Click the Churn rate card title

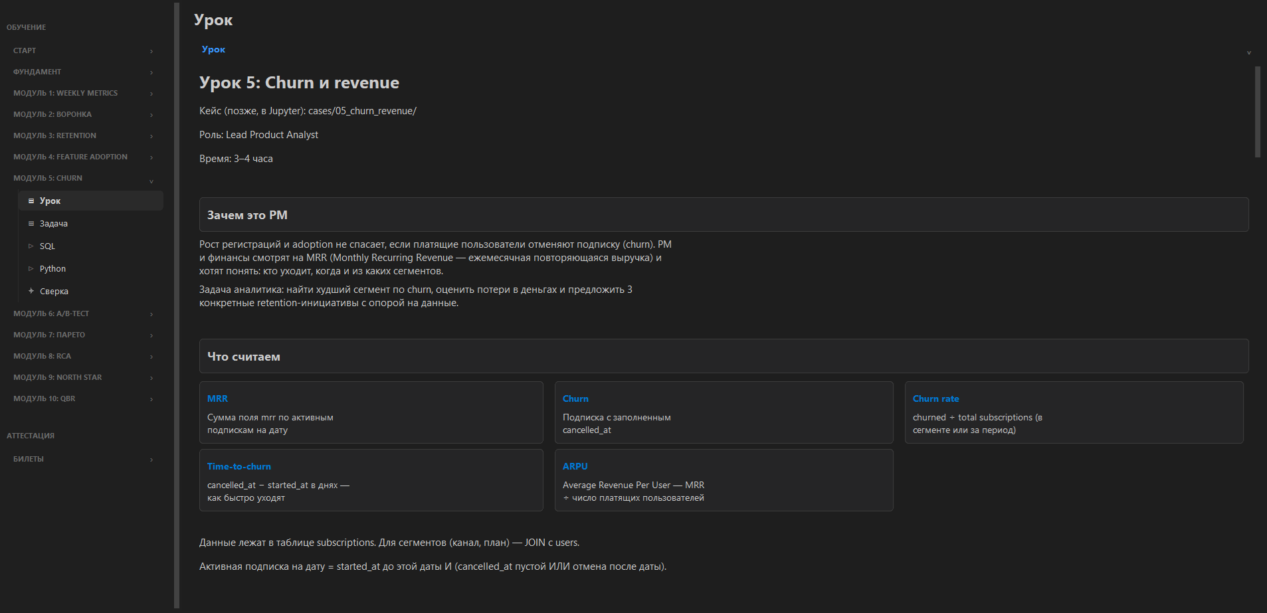(x=935, y=398)
